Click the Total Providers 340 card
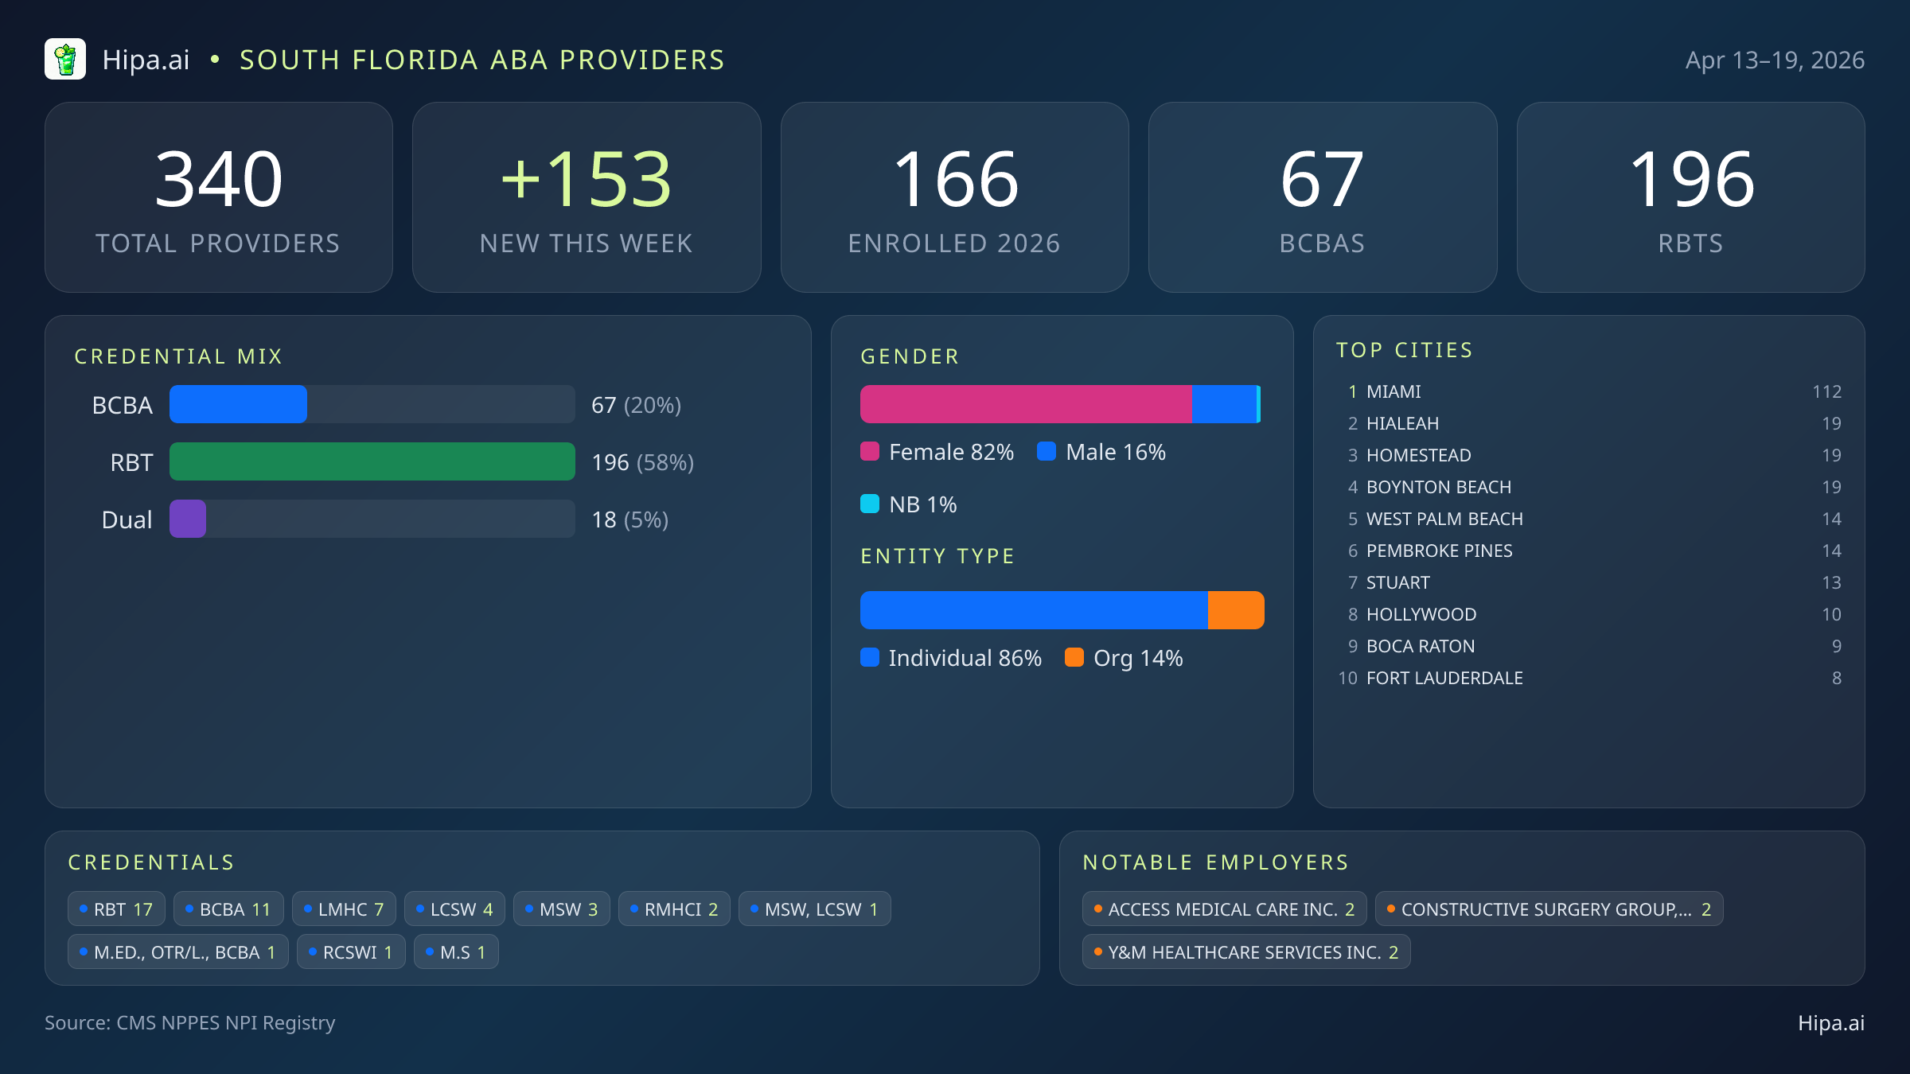1910x1074 pixels. click(218, 197)
